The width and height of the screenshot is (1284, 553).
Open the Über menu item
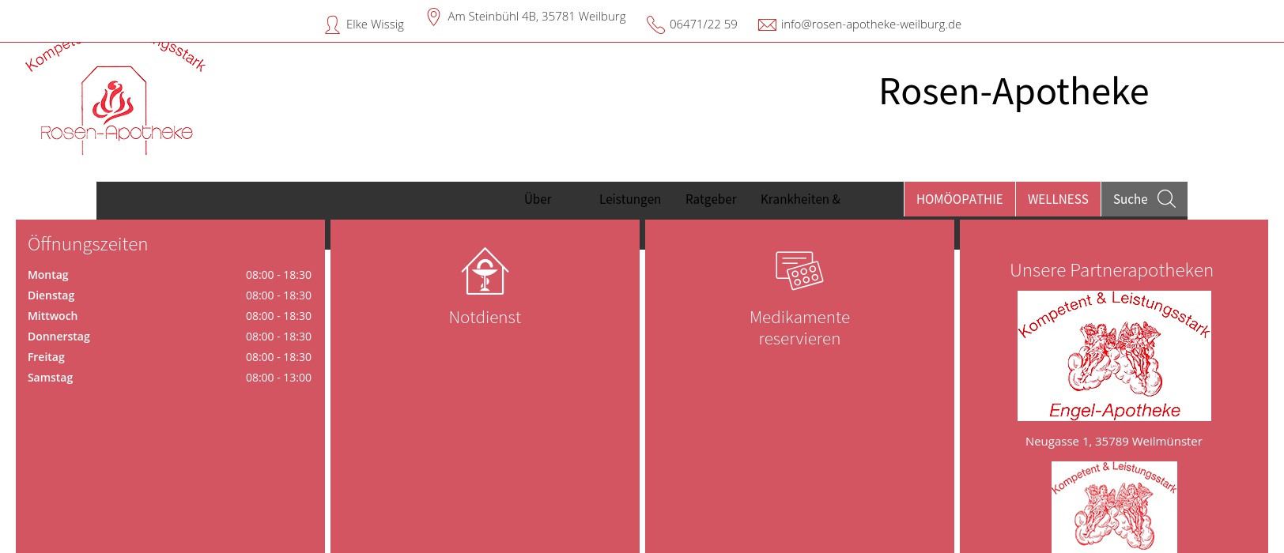click(538, 199)
